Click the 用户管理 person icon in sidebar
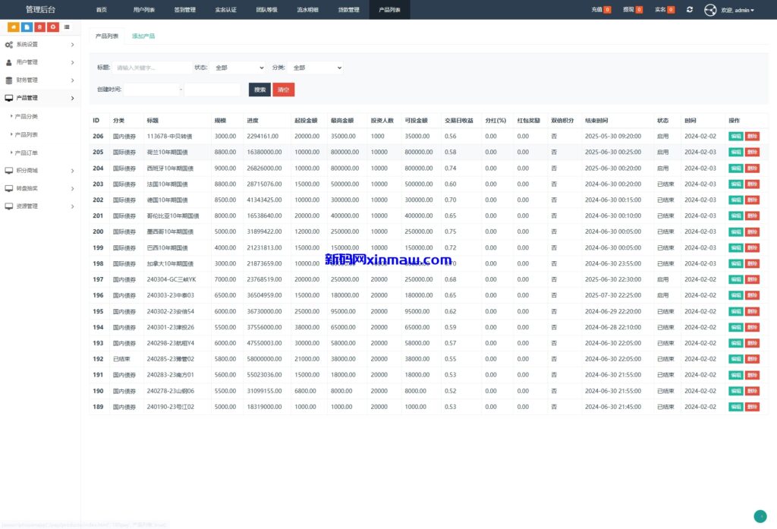777x529 pixels. [x=9, y=62]
